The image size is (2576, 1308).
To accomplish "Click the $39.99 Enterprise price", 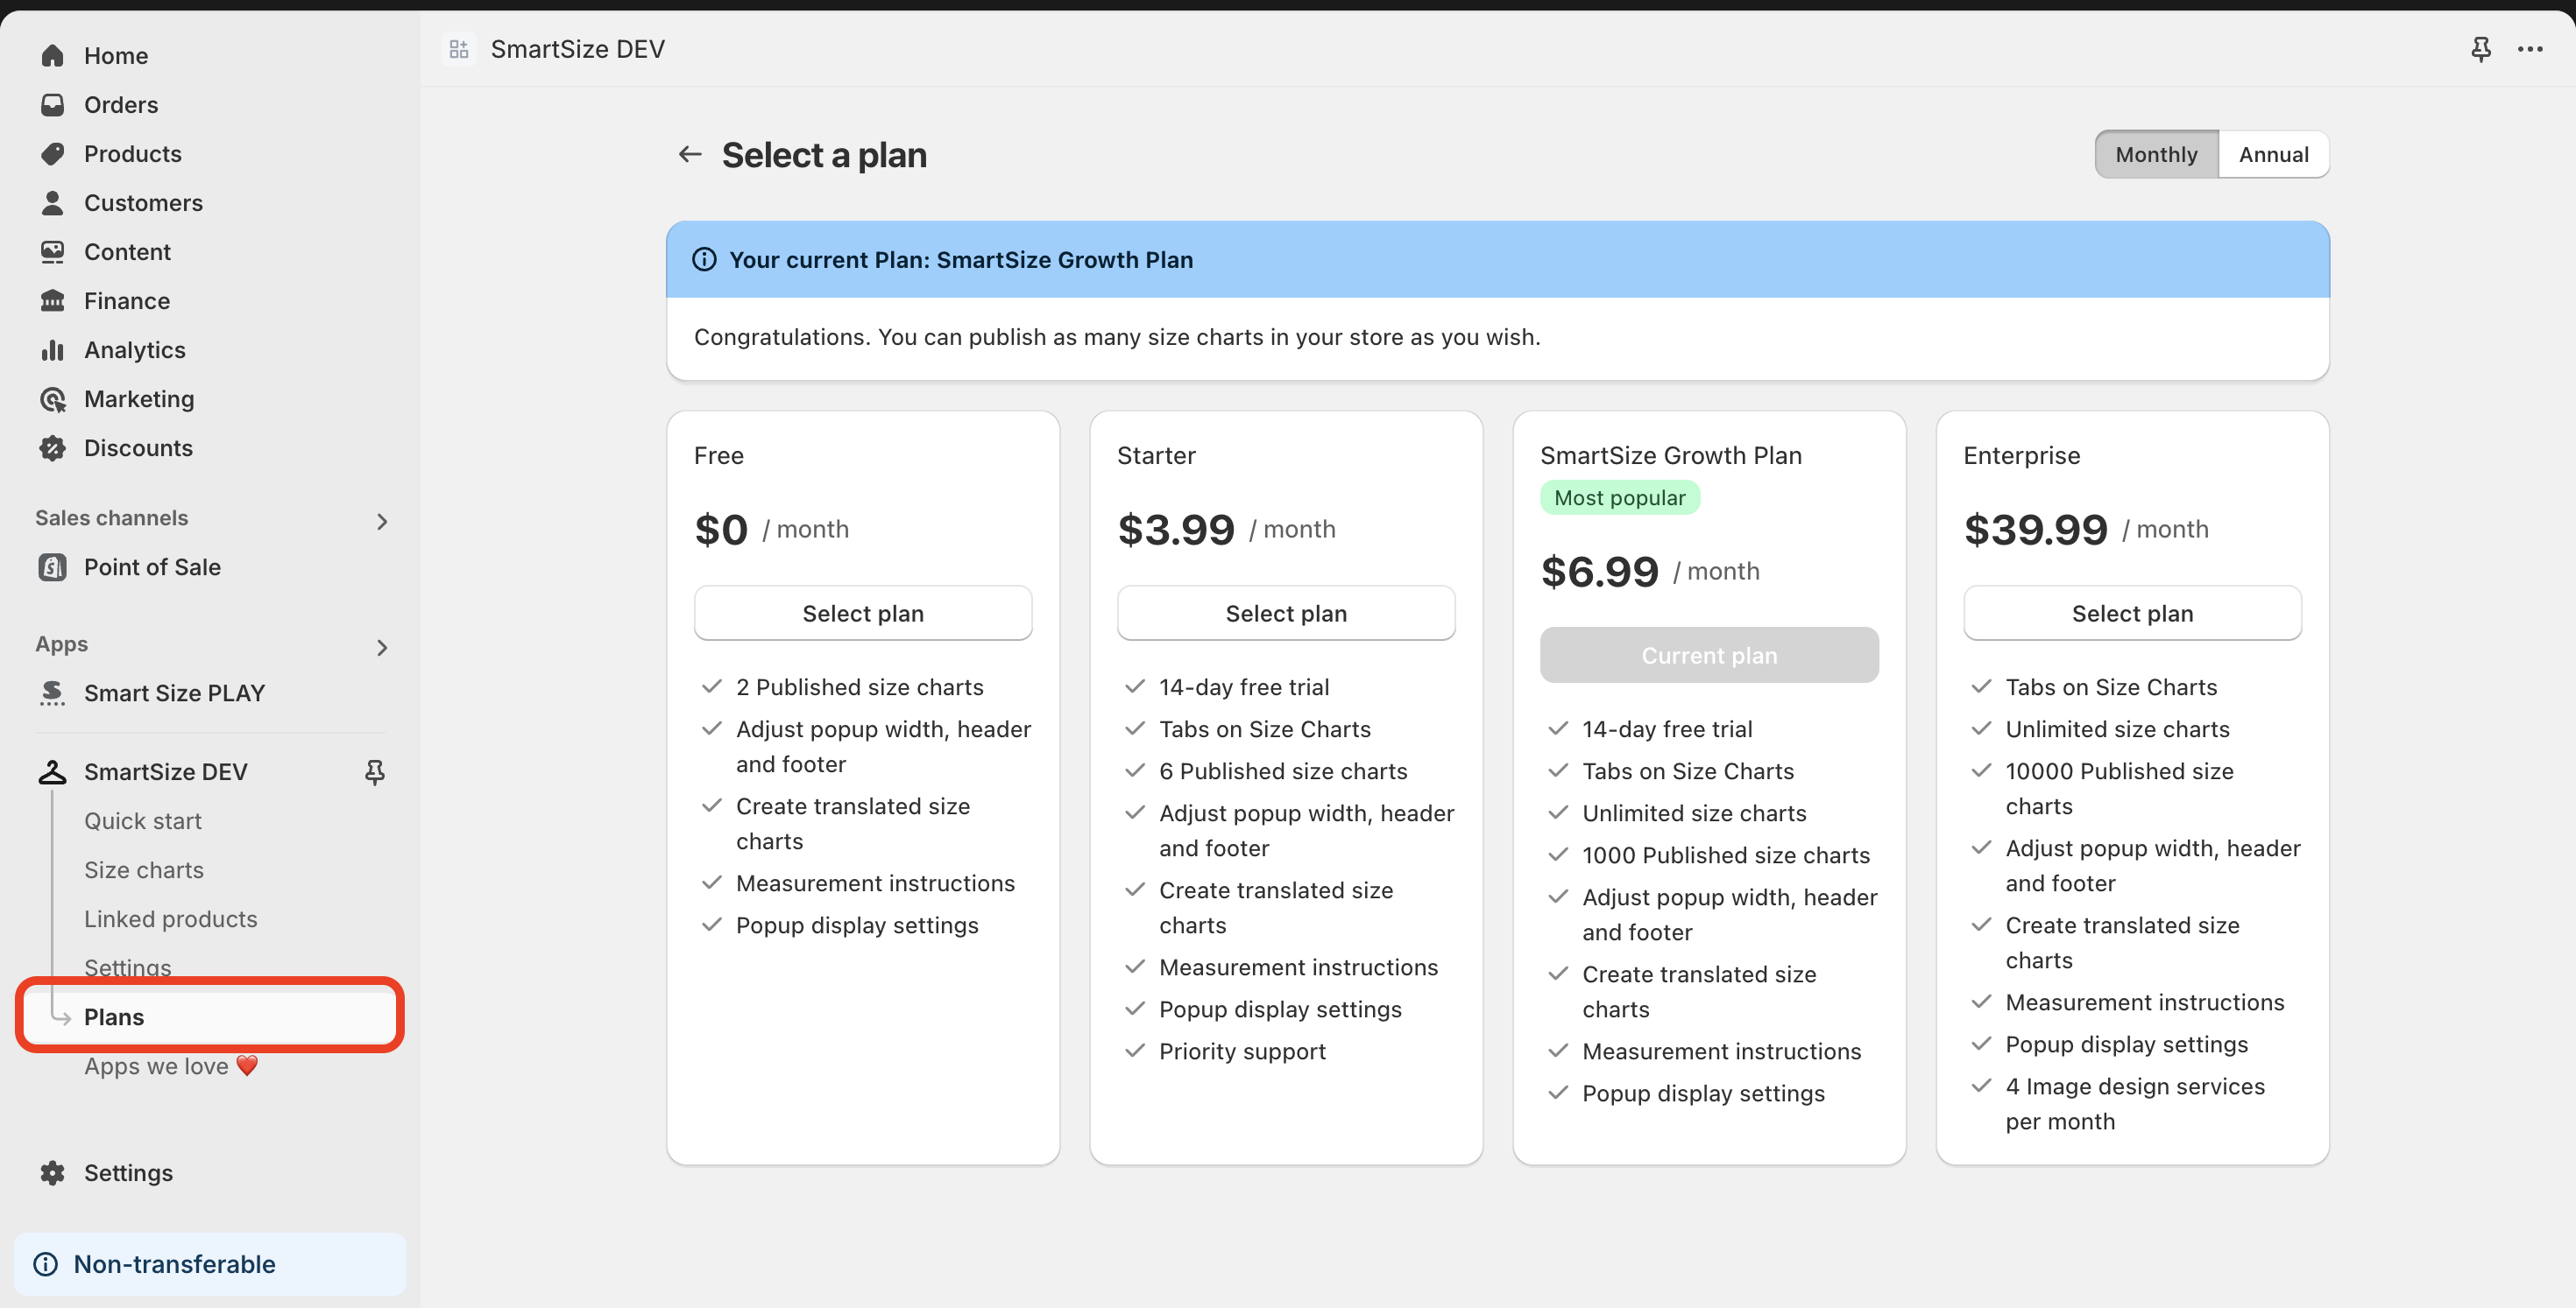I will 2035,529.
